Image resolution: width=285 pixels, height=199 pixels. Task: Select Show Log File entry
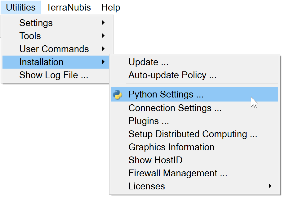tap(54, 75)
